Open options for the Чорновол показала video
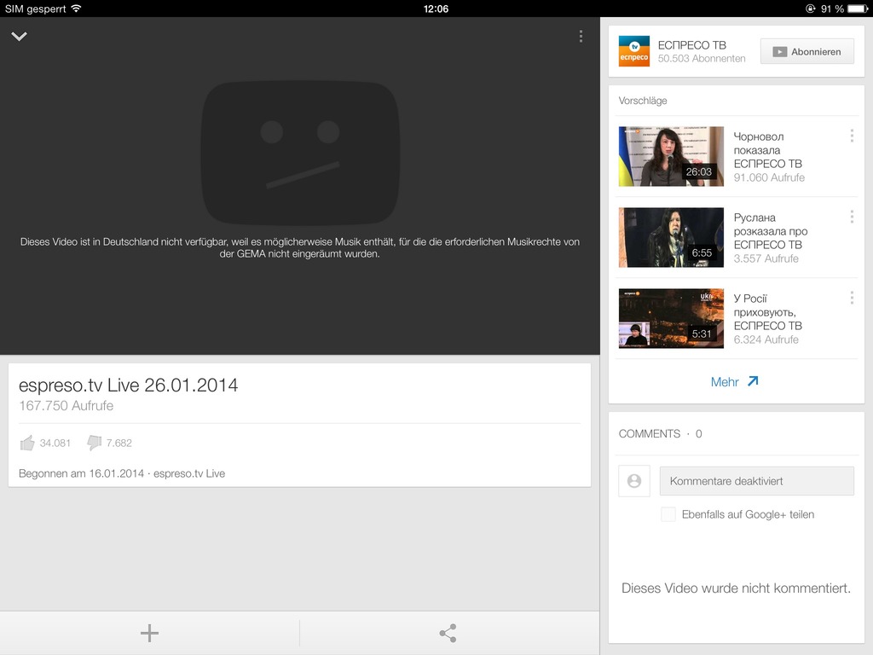 (852, 136)
